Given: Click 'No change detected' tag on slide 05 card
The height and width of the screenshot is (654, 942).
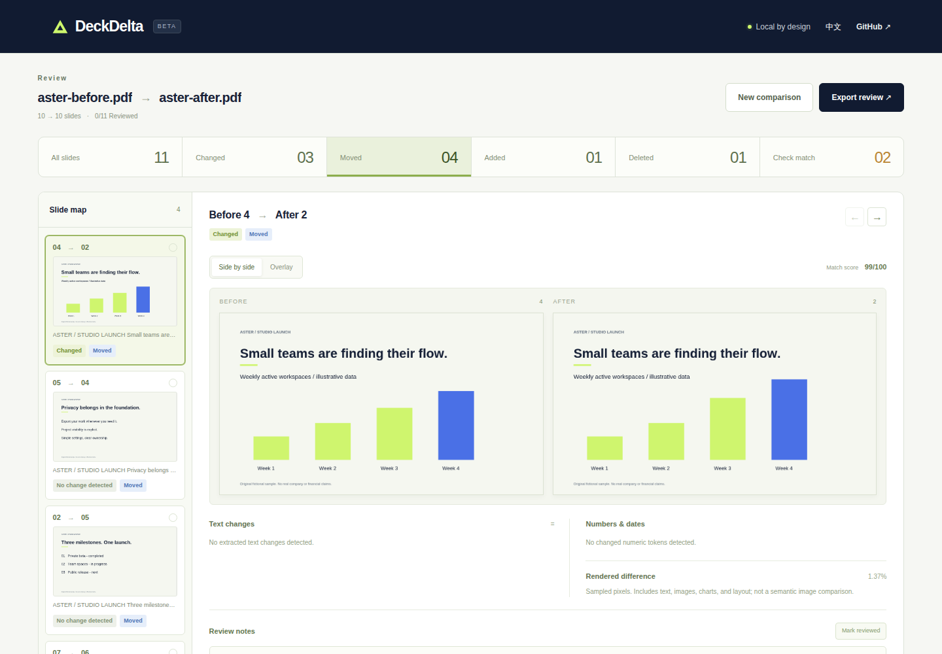Looking at the screenshot, I should tap(84, 485).
